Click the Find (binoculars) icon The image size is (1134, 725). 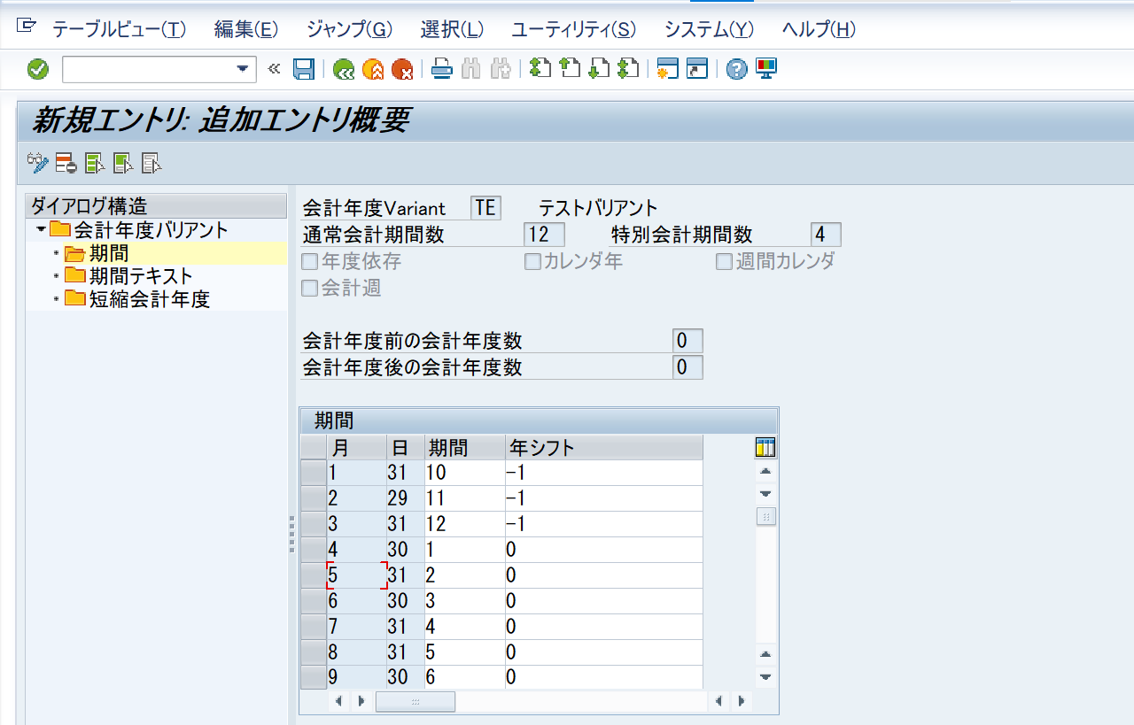(469, 68)
